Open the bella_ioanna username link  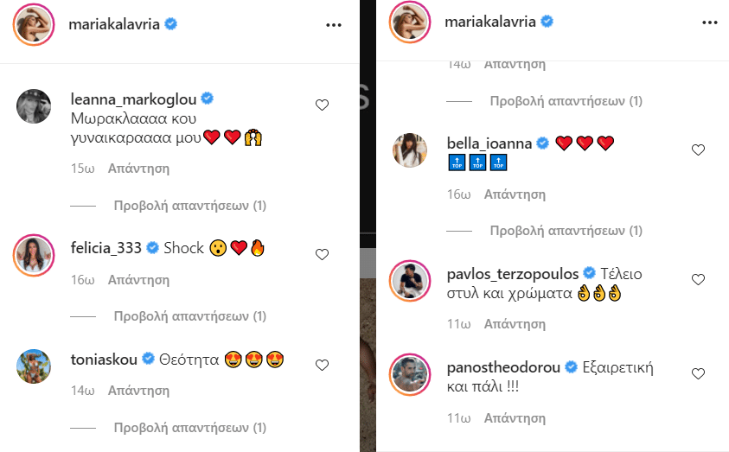click(x=489, y=143)
